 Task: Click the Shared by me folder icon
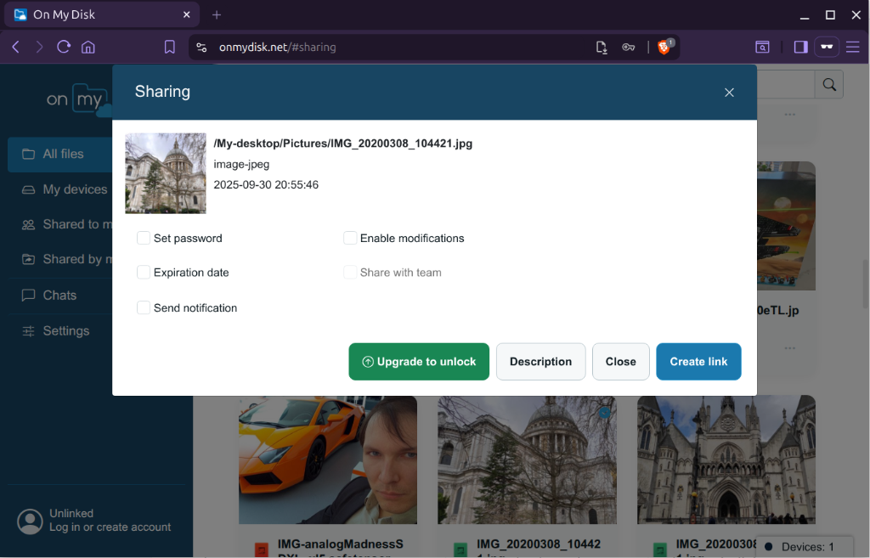[28, 260]
